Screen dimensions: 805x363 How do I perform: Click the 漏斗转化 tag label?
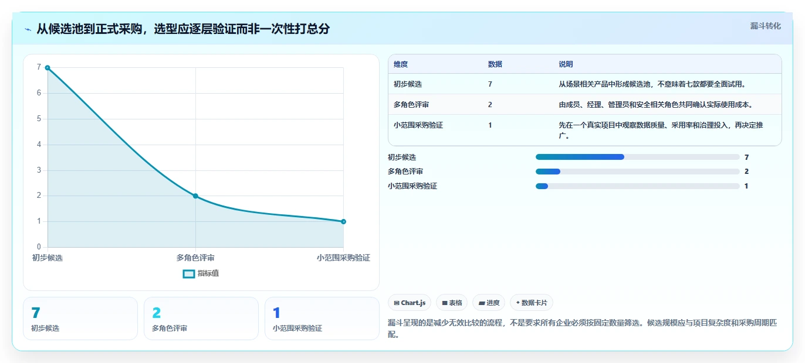(x=765, y=26)
